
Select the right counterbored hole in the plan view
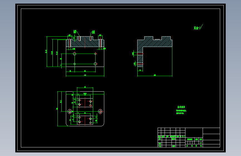[100, 112]
